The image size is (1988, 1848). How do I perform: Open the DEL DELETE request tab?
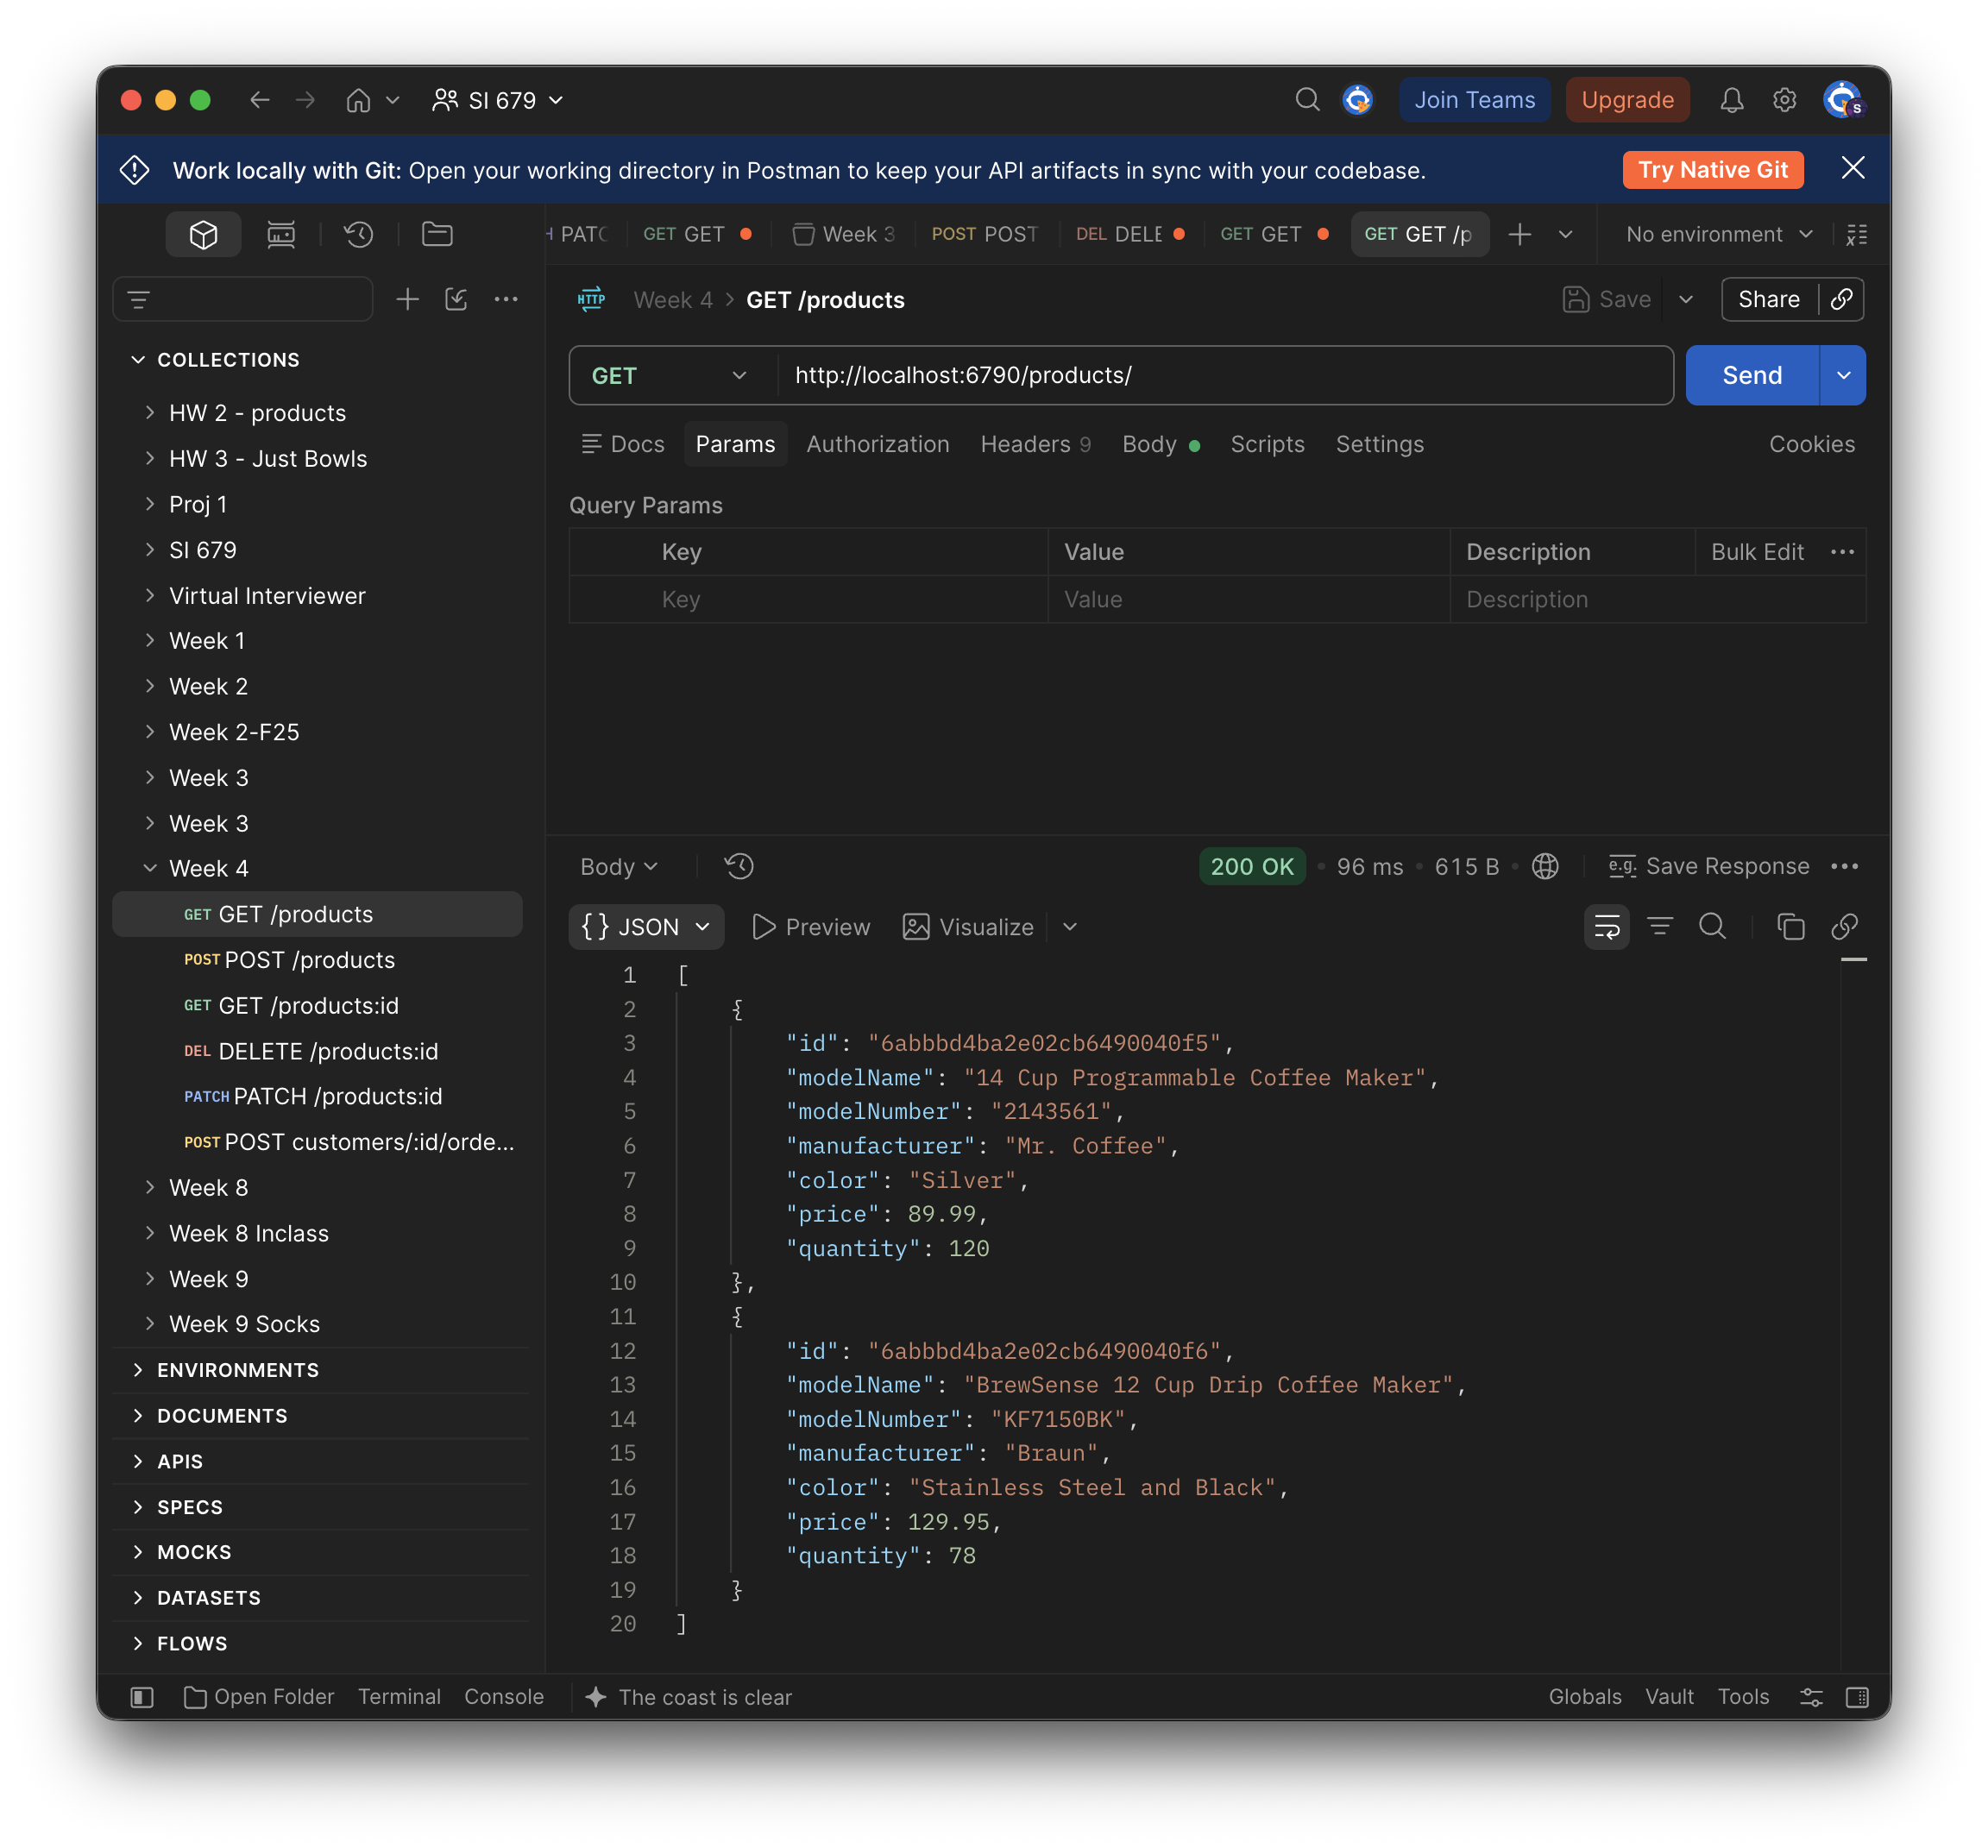point(1130,234)
